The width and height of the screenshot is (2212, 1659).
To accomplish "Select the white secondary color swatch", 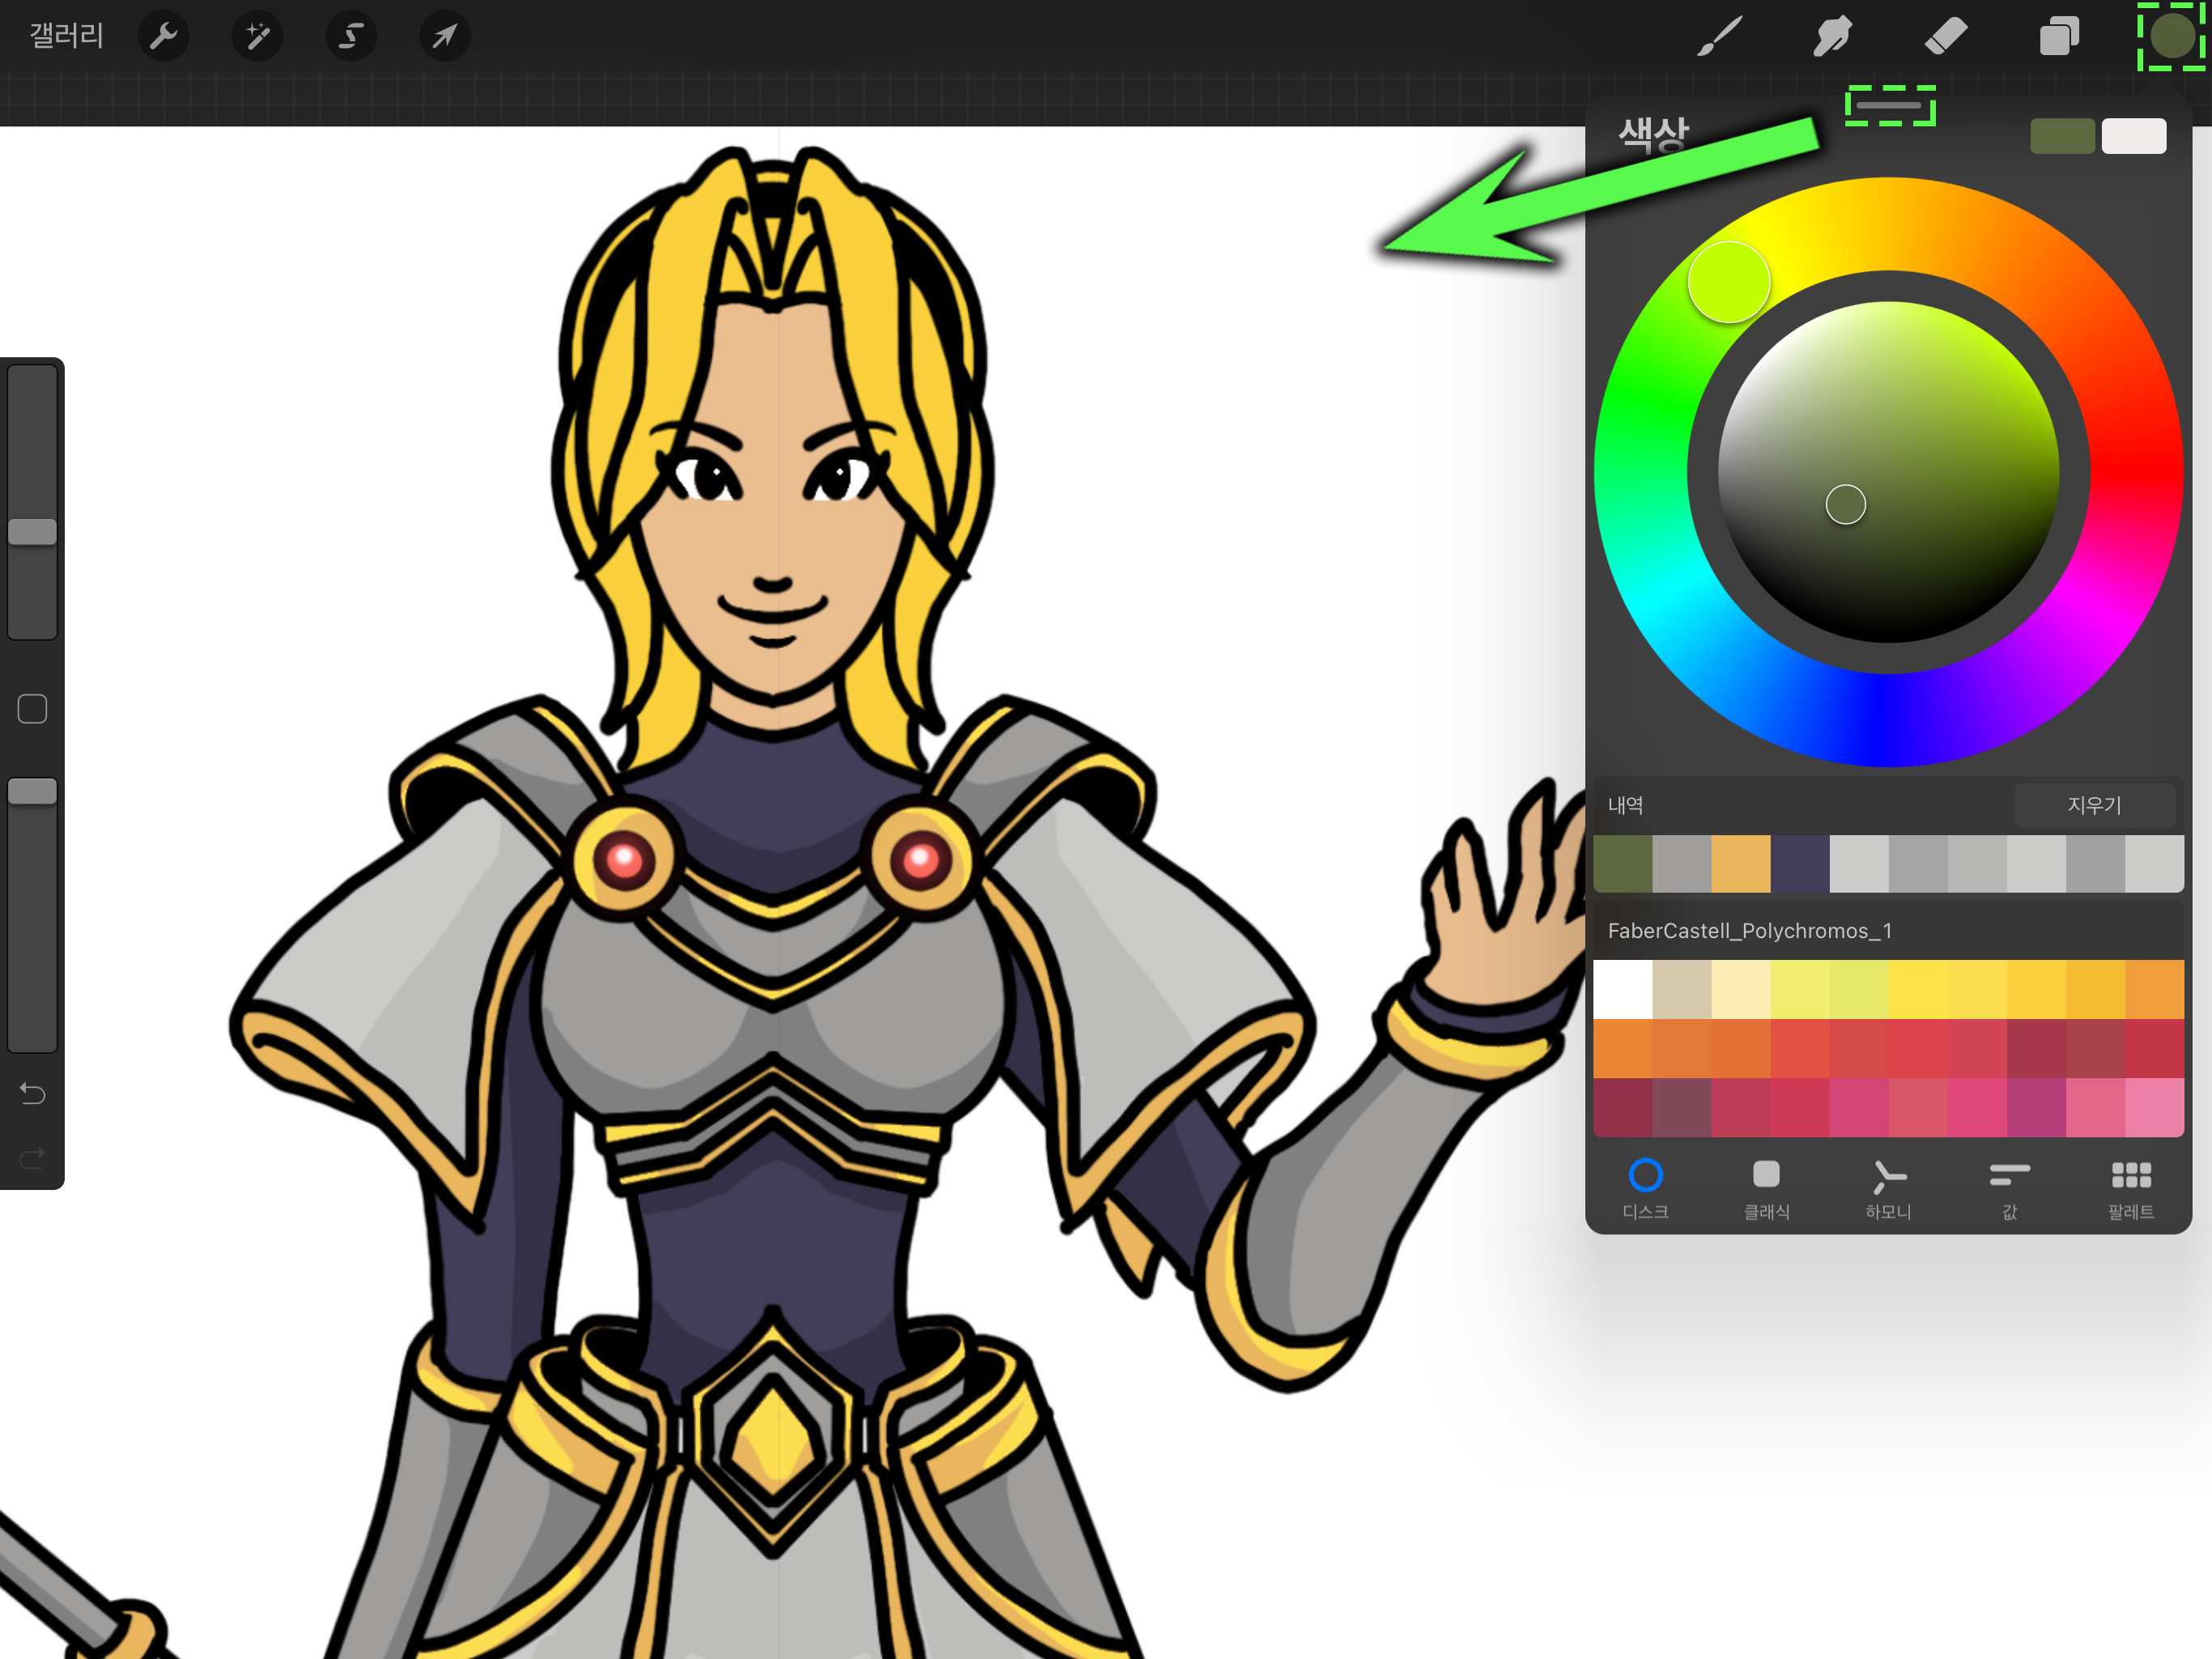I will [x=2134, y=136].
